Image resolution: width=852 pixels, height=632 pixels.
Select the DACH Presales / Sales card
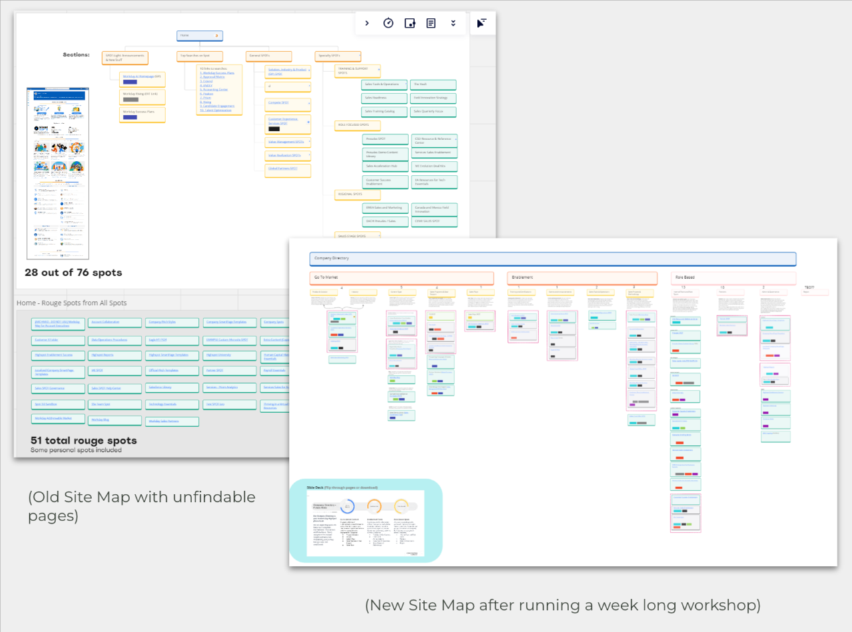(385, 221)
